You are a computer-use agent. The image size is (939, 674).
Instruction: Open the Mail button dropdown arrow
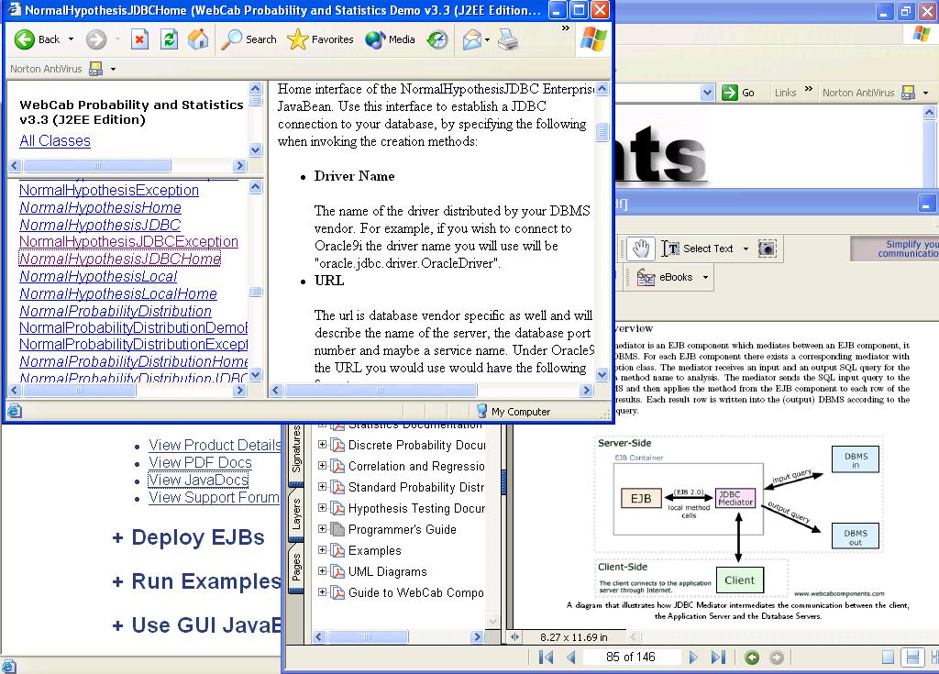coord(487,40)
